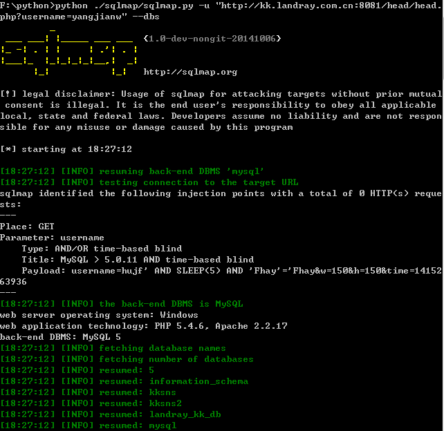Click the 'the back-end DBMS is MySQL' line
Viewport: 444px width, 431px height.
122,304
